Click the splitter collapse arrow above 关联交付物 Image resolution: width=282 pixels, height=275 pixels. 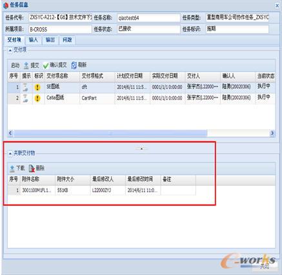(141, 148)
